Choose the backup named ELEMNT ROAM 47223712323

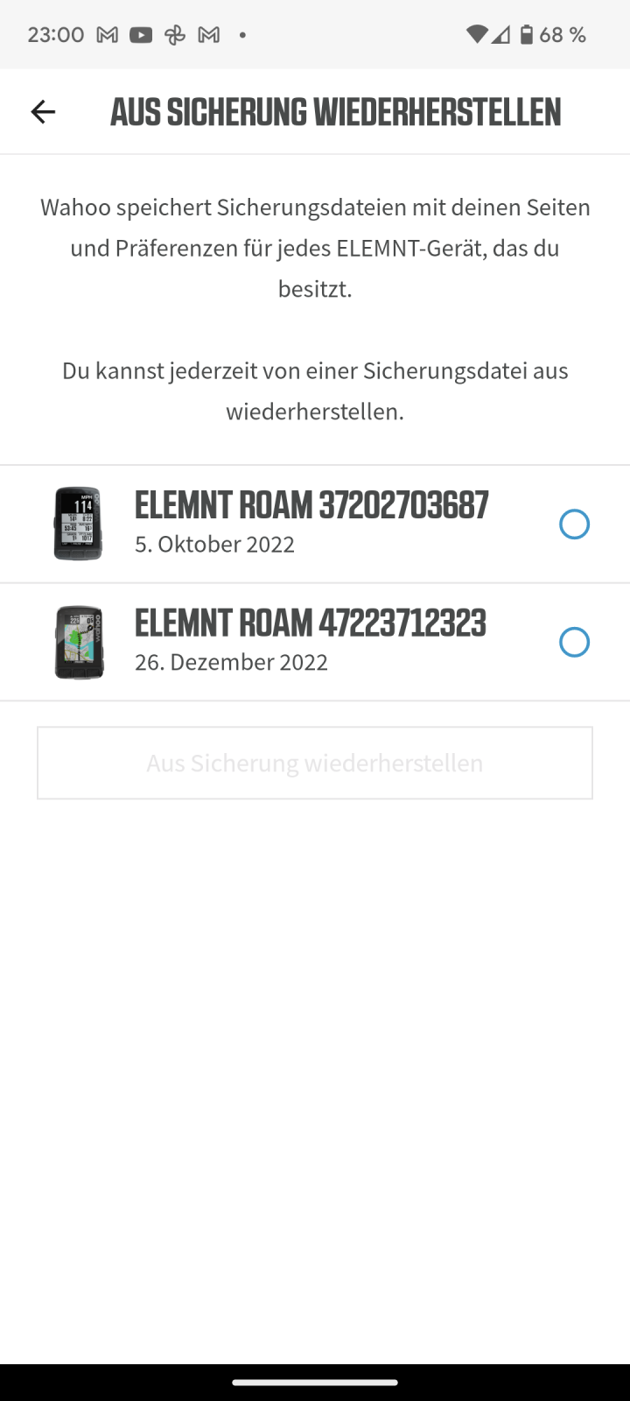310,623
